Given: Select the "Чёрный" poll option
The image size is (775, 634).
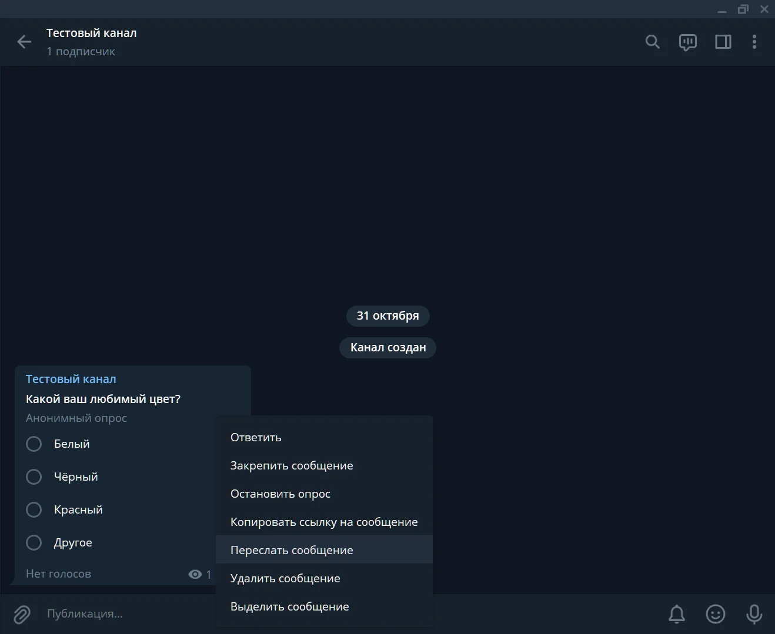Looking at the screenshot, I should click(34, 477).
